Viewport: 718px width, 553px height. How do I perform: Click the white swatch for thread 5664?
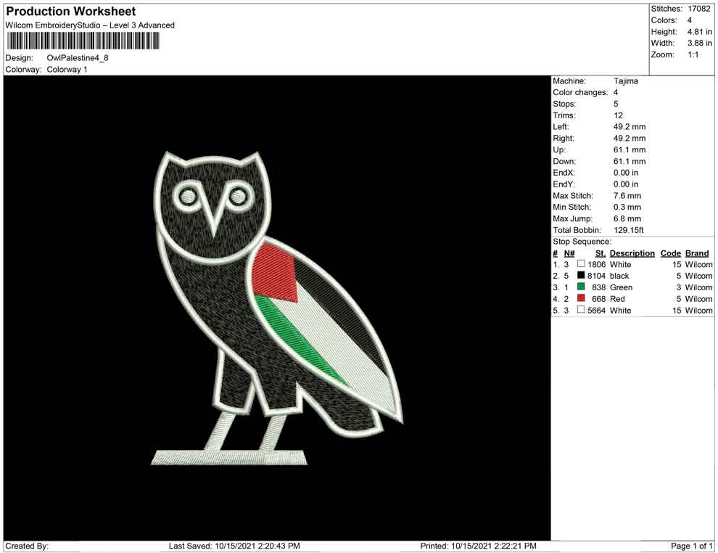pos(581,310)
